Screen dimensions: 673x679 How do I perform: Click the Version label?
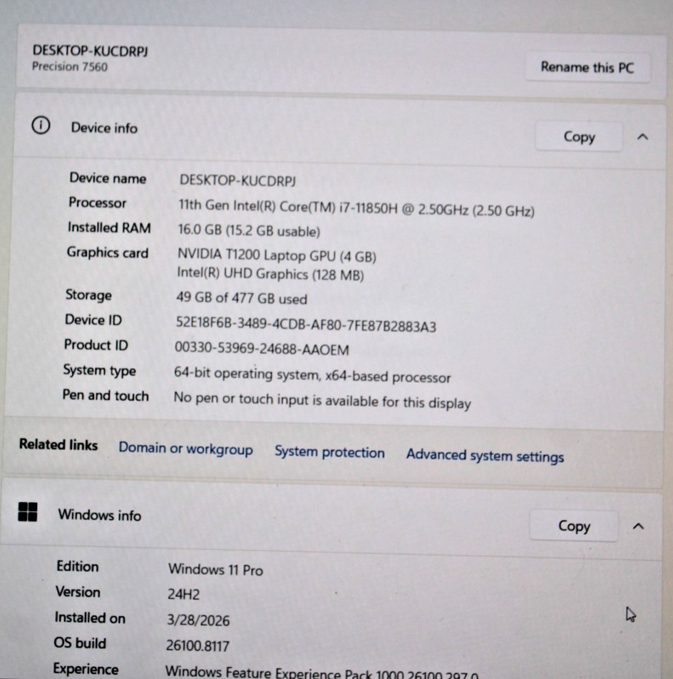(x=78, y=592)
